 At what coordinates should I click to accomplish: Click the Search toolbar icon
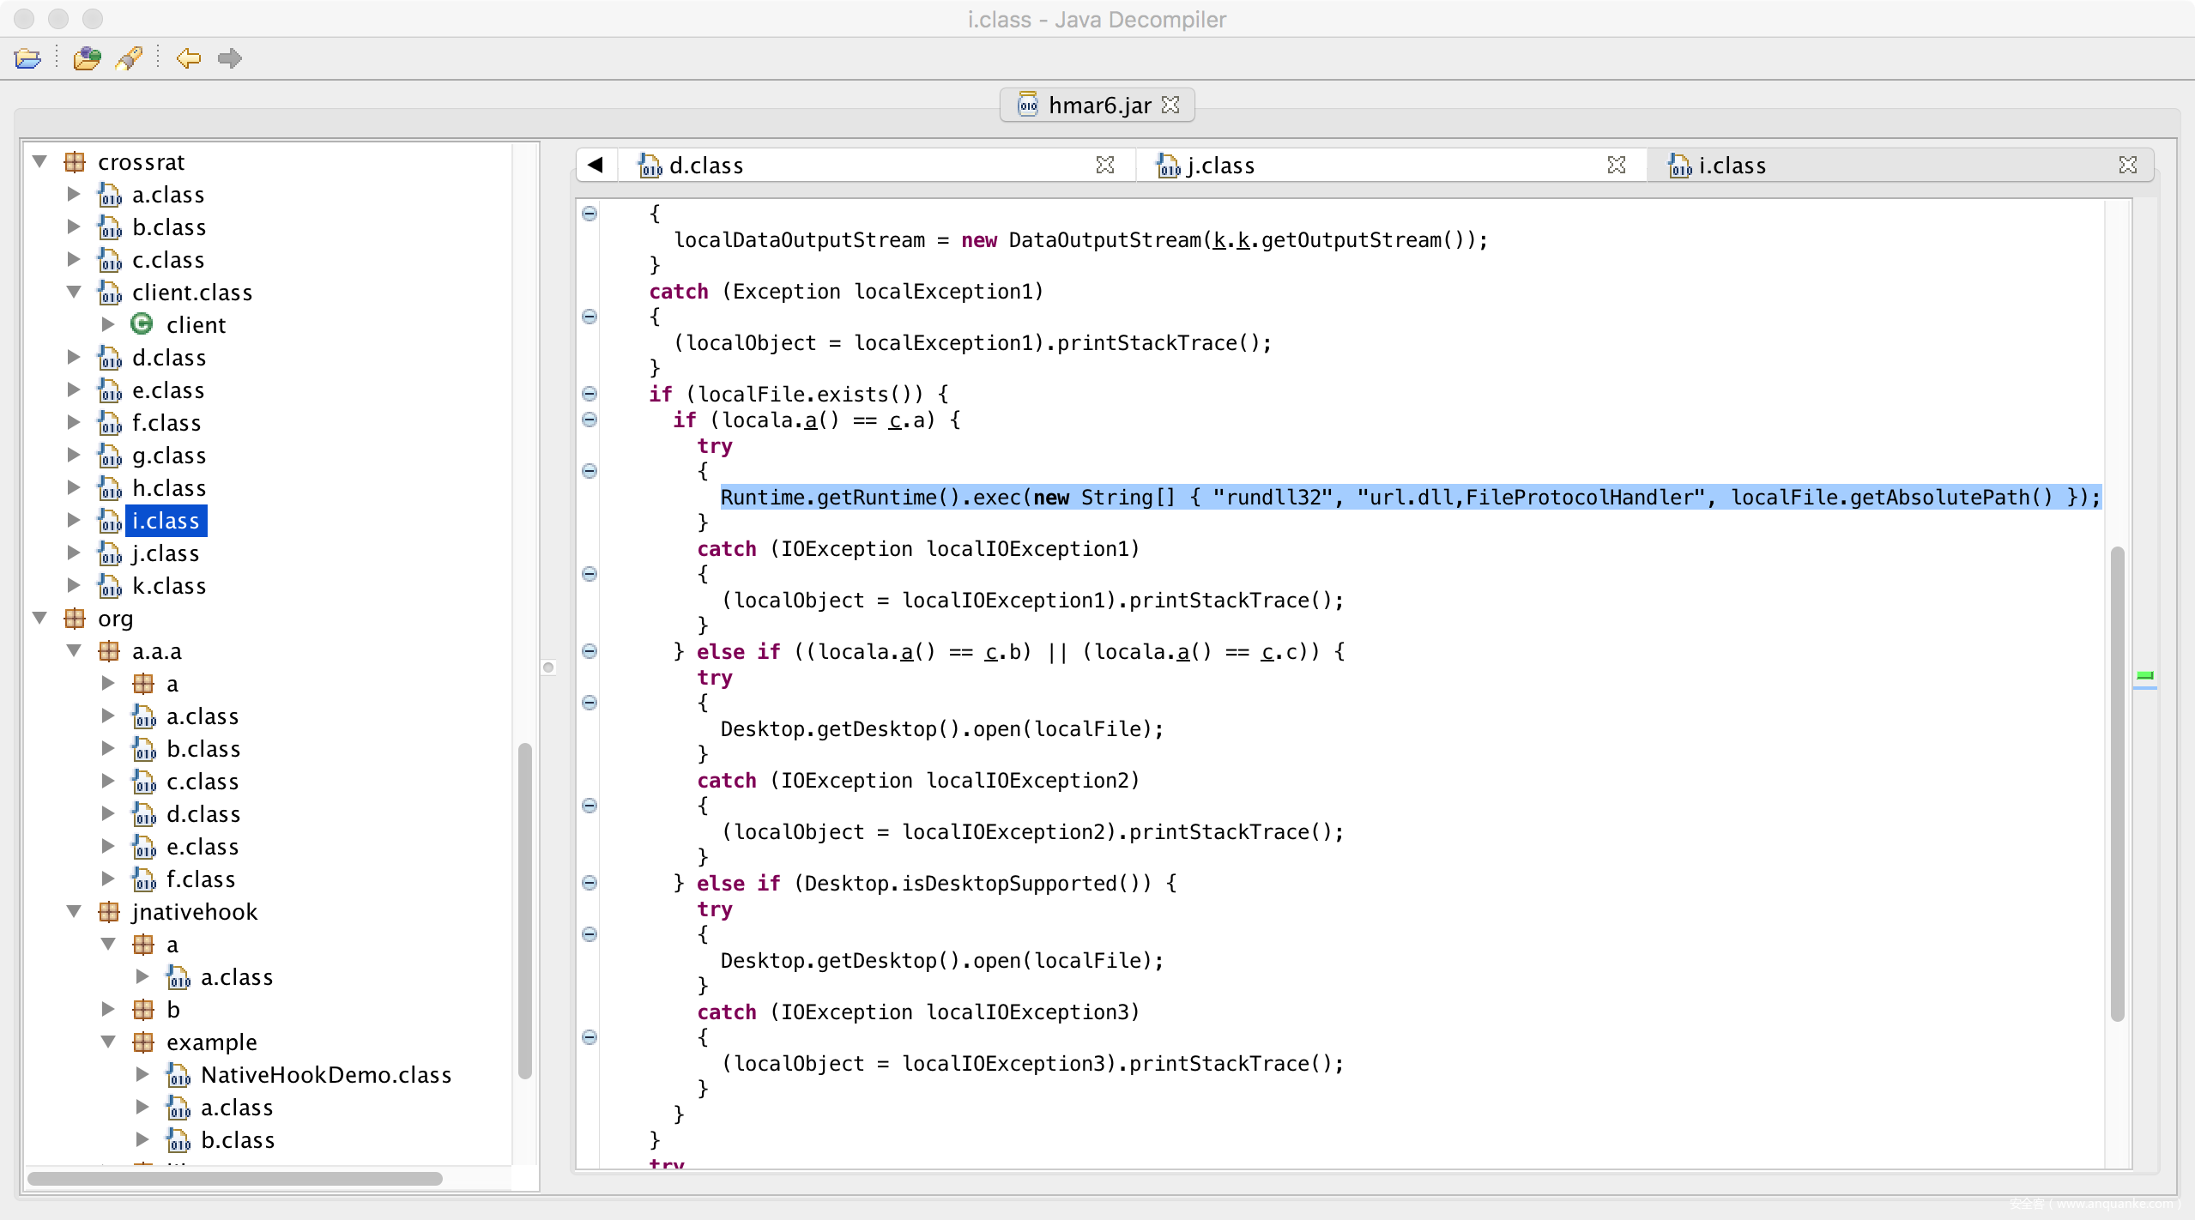(x=130, y=58)
